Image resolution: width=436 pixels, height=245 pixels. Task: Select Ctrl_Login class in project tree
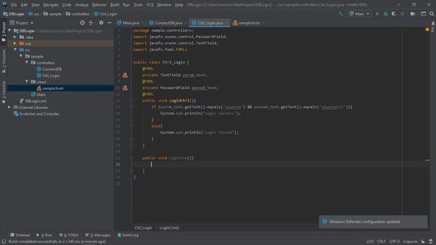tap(51, 76)
